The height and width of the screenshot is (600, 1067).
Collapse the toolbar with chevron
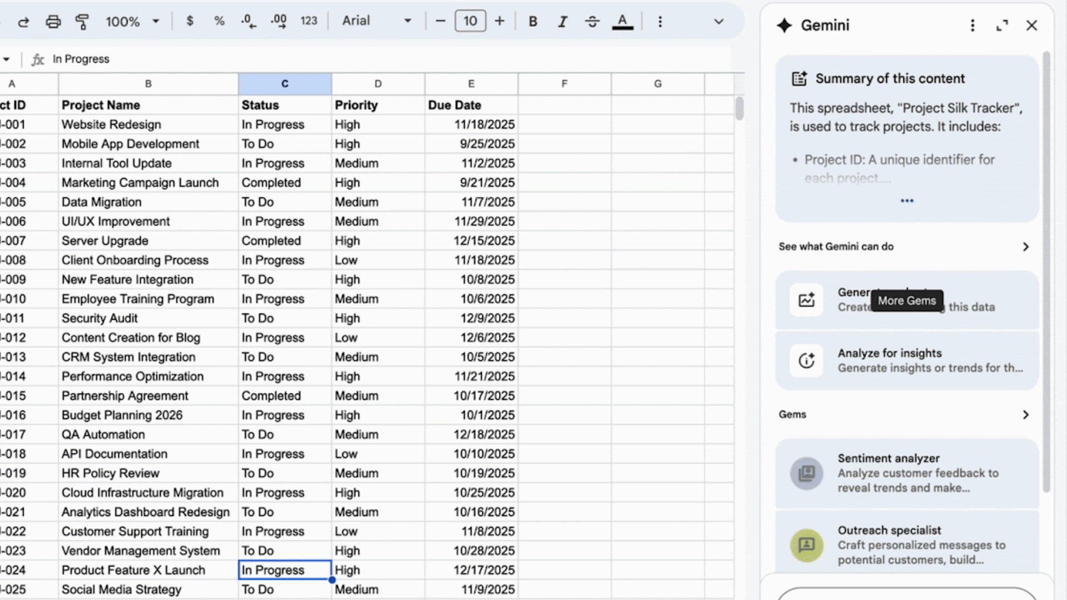tap(719, 22)
